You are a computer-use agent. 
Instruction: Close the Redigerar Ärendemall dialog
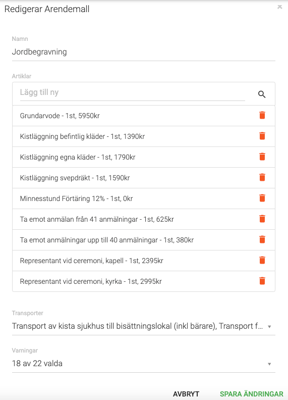click(x=279, y=7)
